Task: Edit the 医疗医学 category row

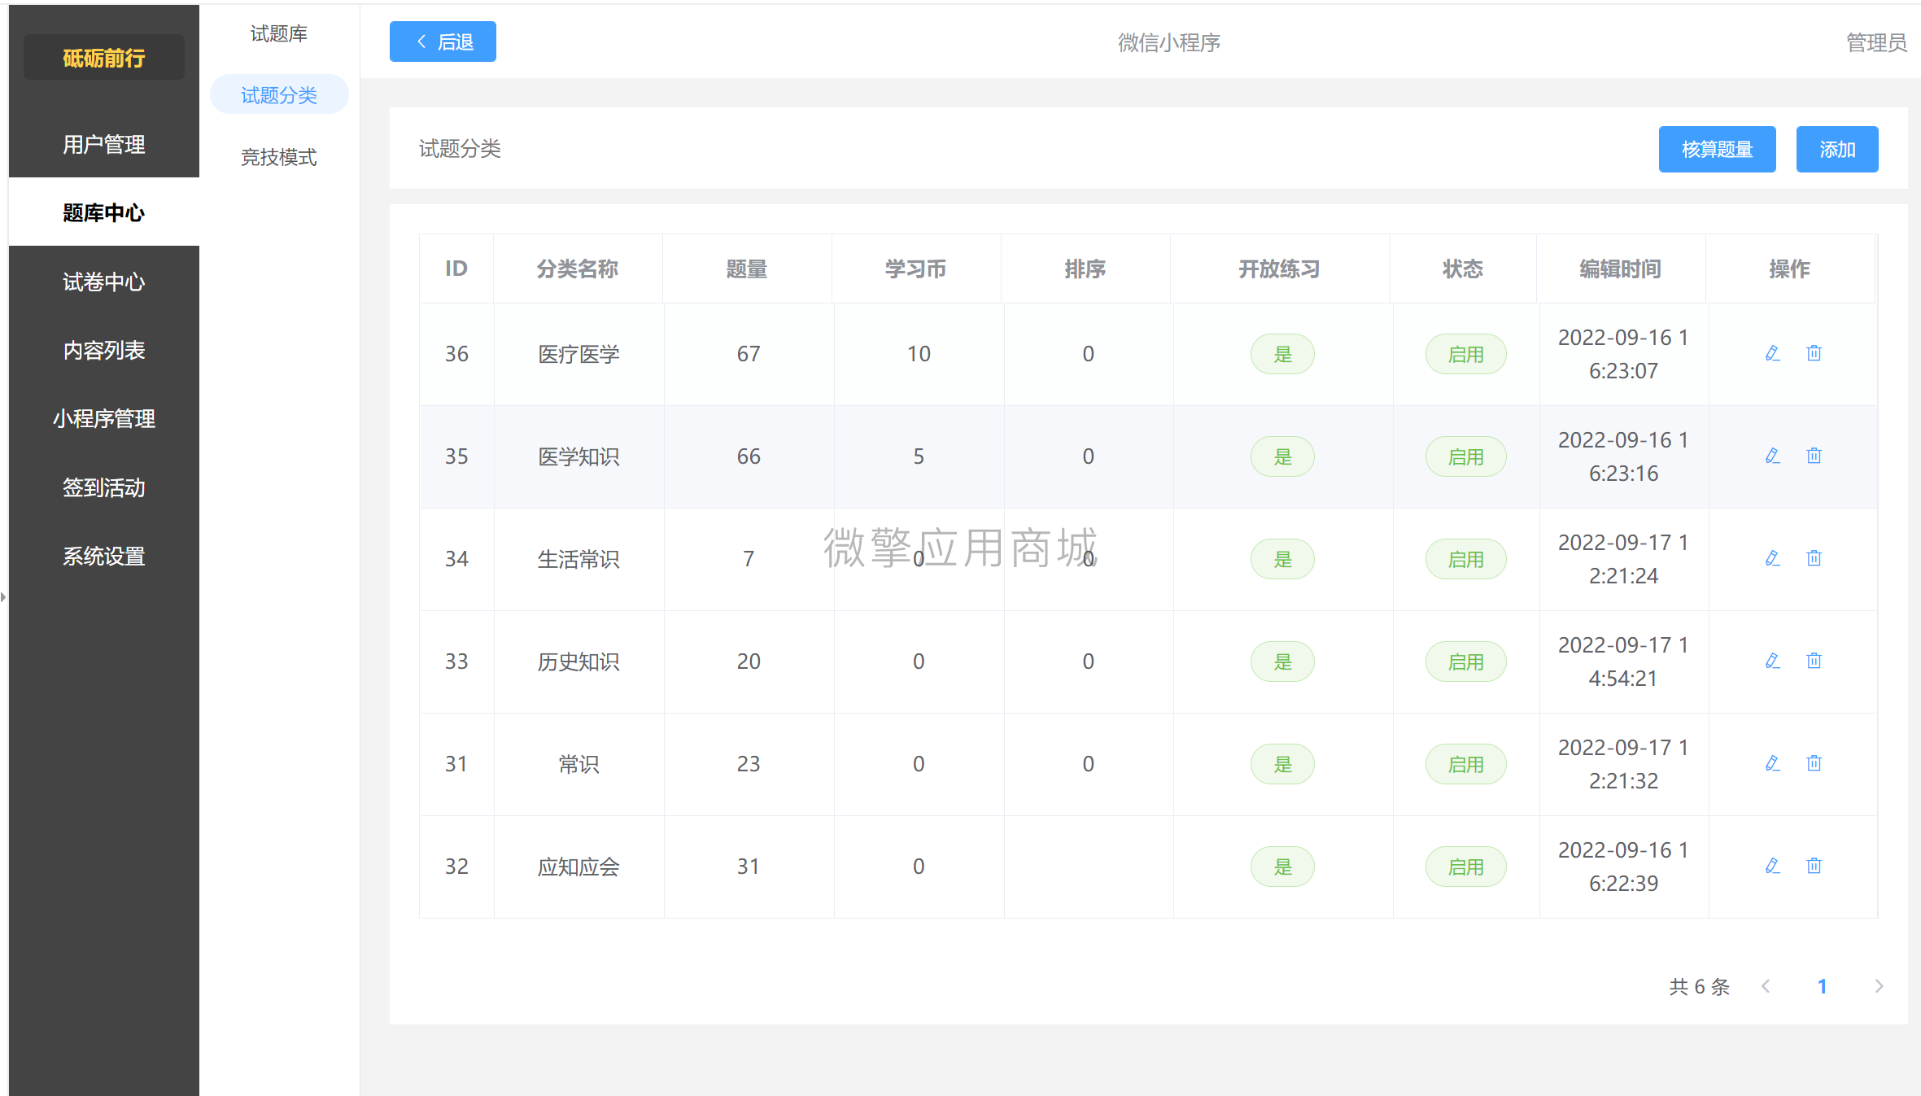Action: [1773, 353]
